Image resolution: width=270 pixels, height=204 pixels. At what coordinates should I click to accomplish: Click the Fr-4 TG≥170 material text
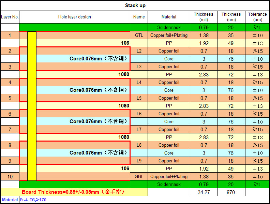[x=33, y=200]
